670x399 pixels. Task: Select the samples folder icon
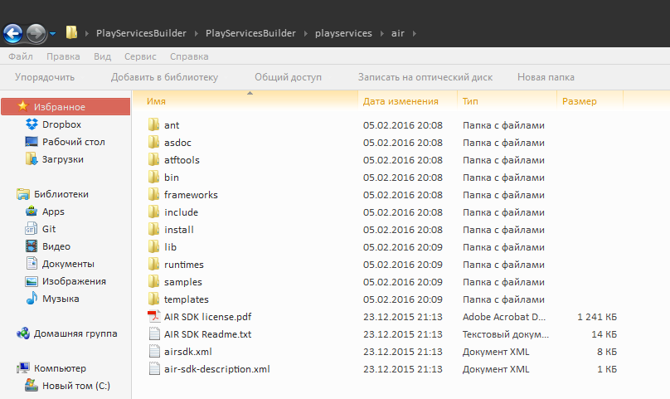[154, 281]
